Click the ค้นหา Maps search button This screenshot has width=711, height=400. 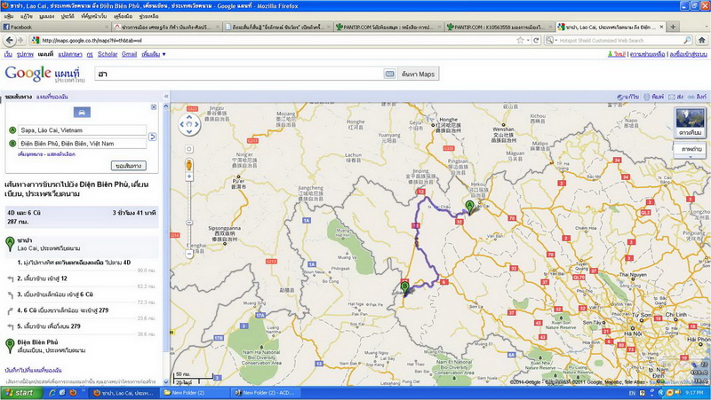pos(418,74)
